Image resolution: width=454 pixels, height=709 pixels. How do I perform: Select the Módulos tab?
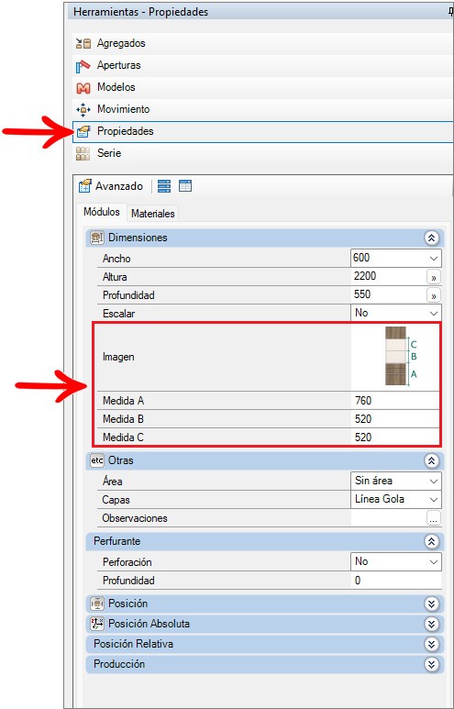pyautogui.click(x=102, y=212)
